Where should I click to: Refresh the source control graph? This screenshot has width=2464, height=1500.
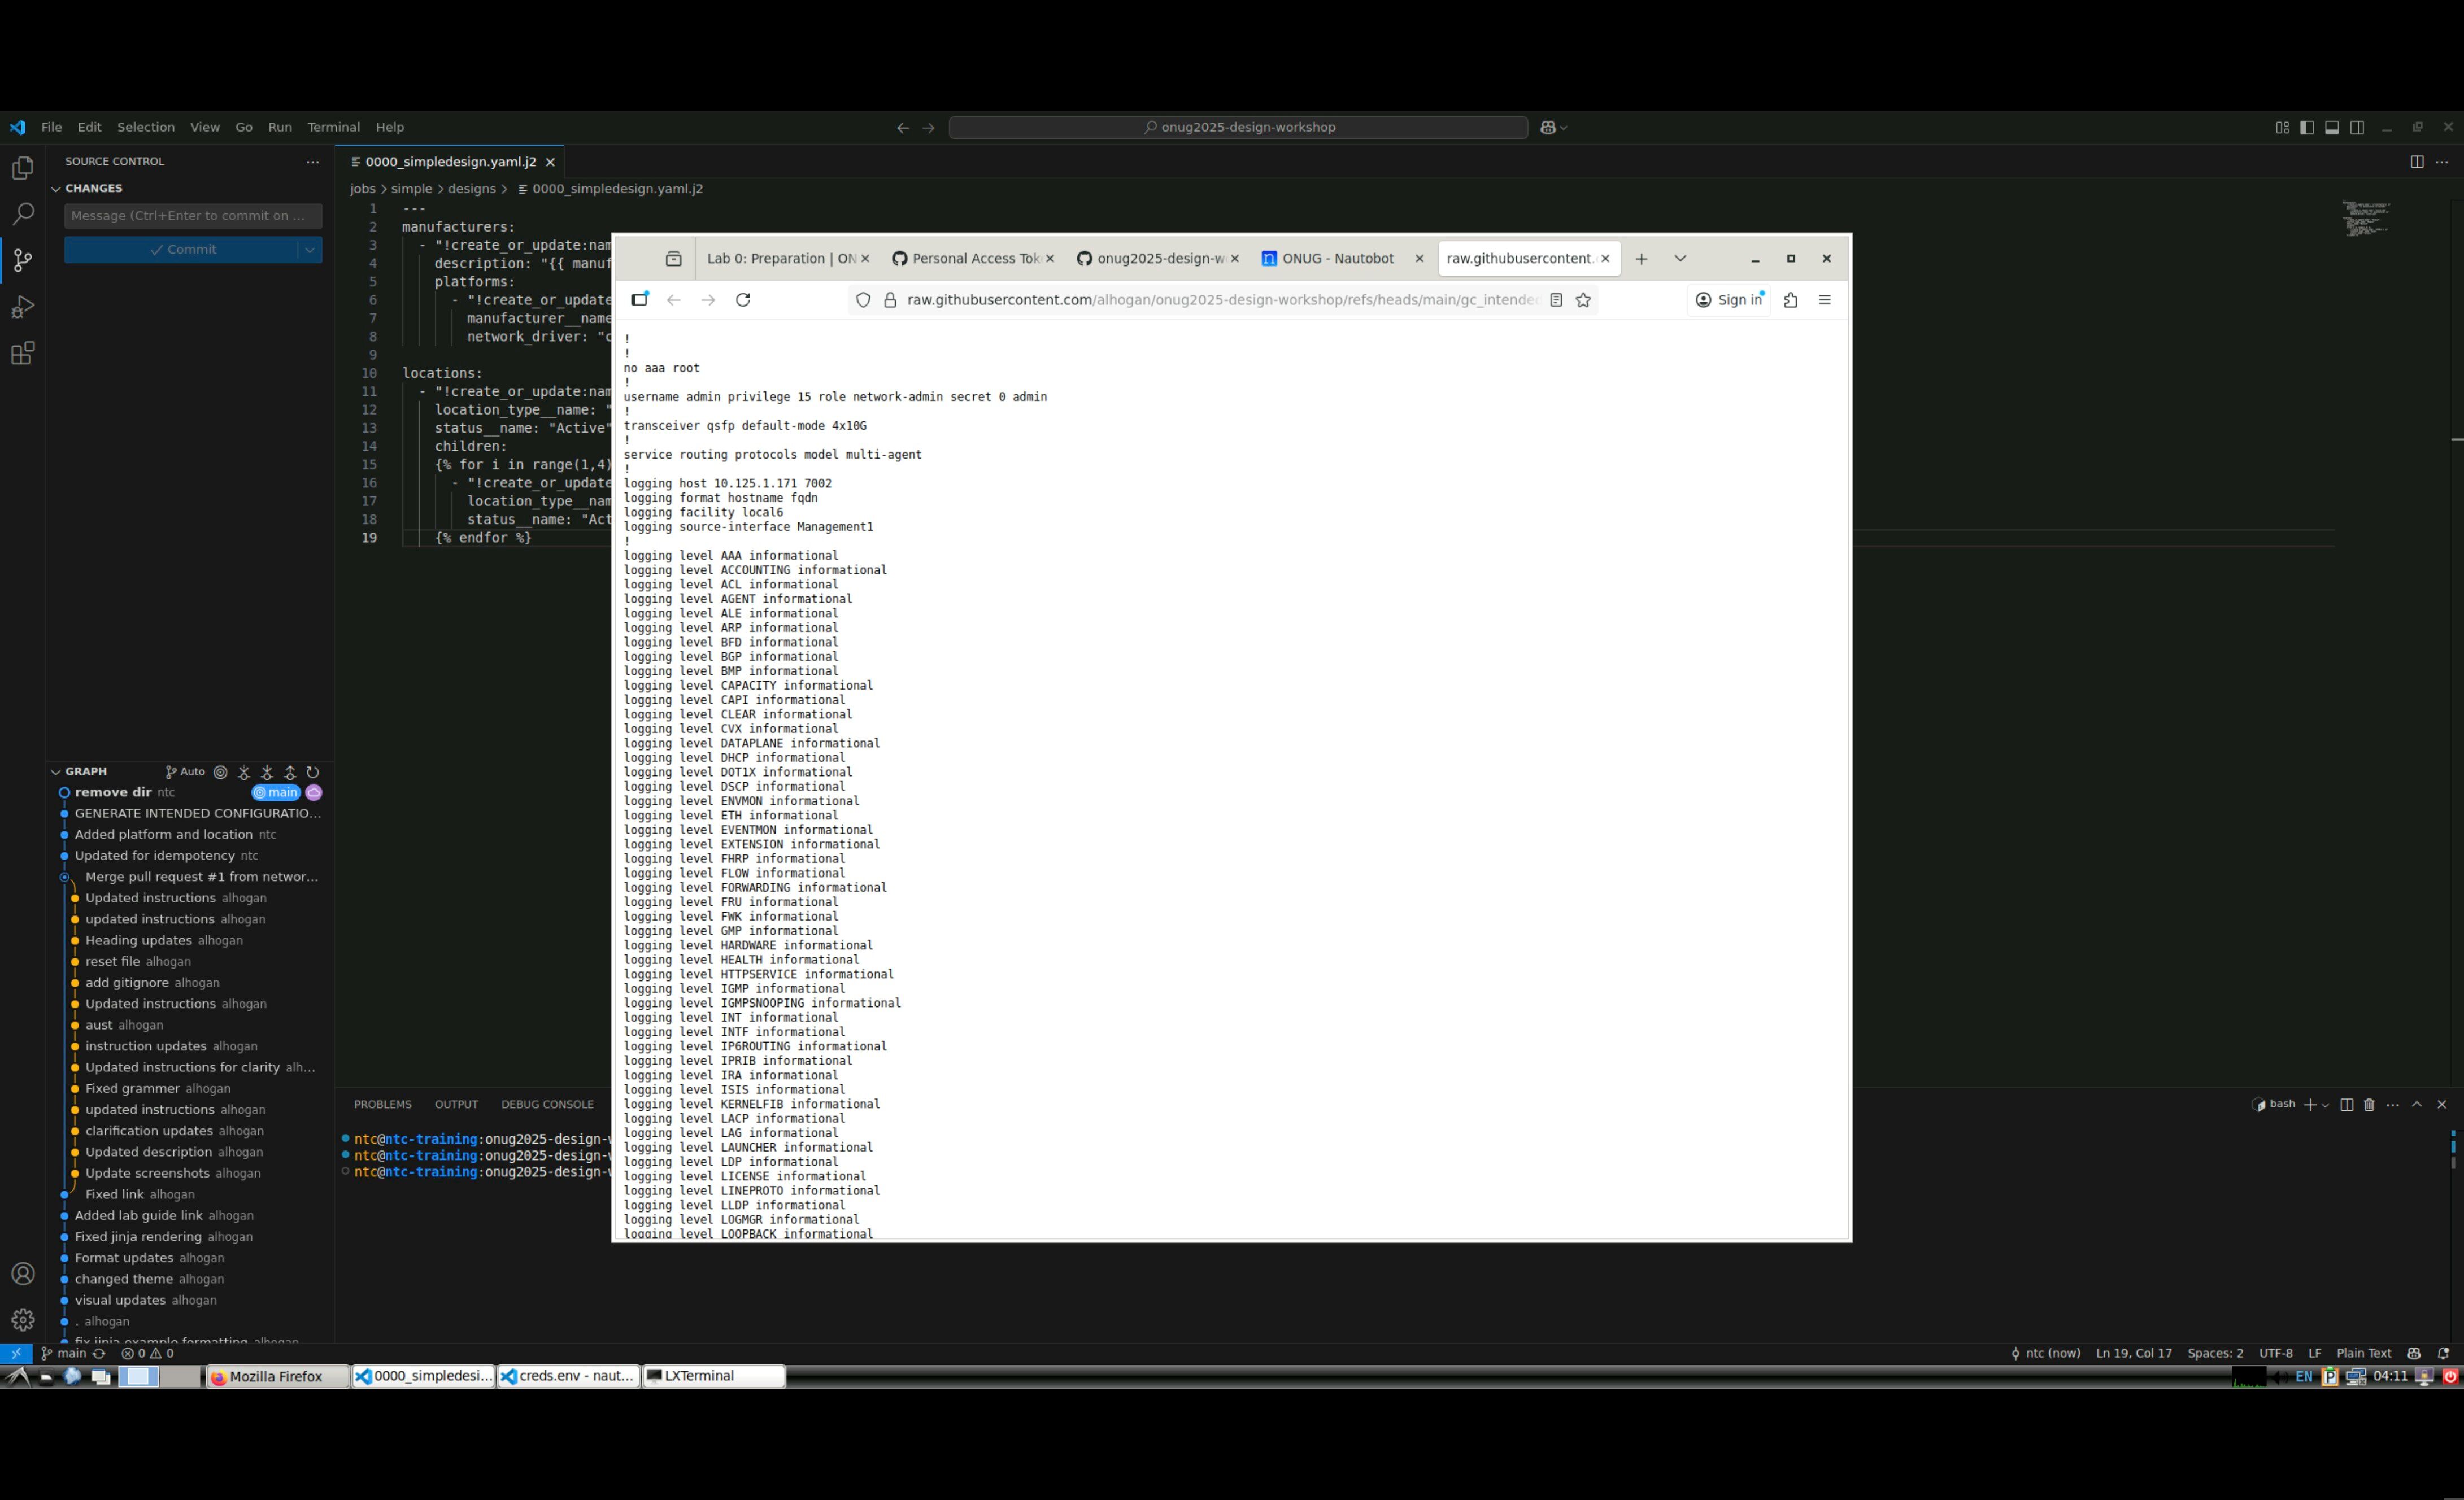pyautogui.click(x=313, y=772)
